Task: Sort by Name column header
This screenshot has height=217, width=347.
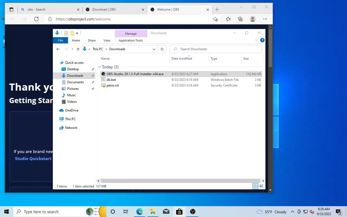Action: coord(105,59)
